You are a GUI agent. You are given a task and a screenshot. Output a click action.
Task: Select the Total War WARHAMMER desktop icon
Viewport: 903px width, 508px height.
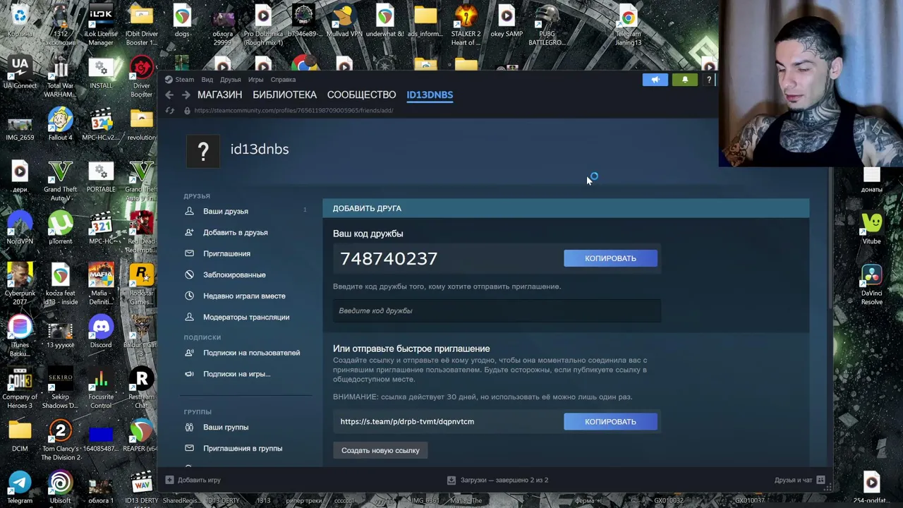point(60,78)
